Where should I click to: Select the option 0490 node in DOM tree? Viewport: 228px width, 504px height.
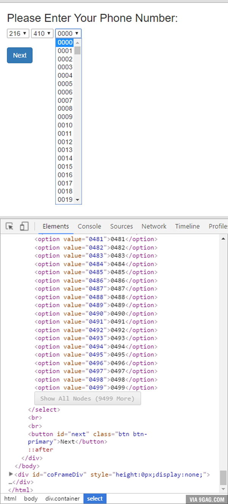[x=95, y=313]
